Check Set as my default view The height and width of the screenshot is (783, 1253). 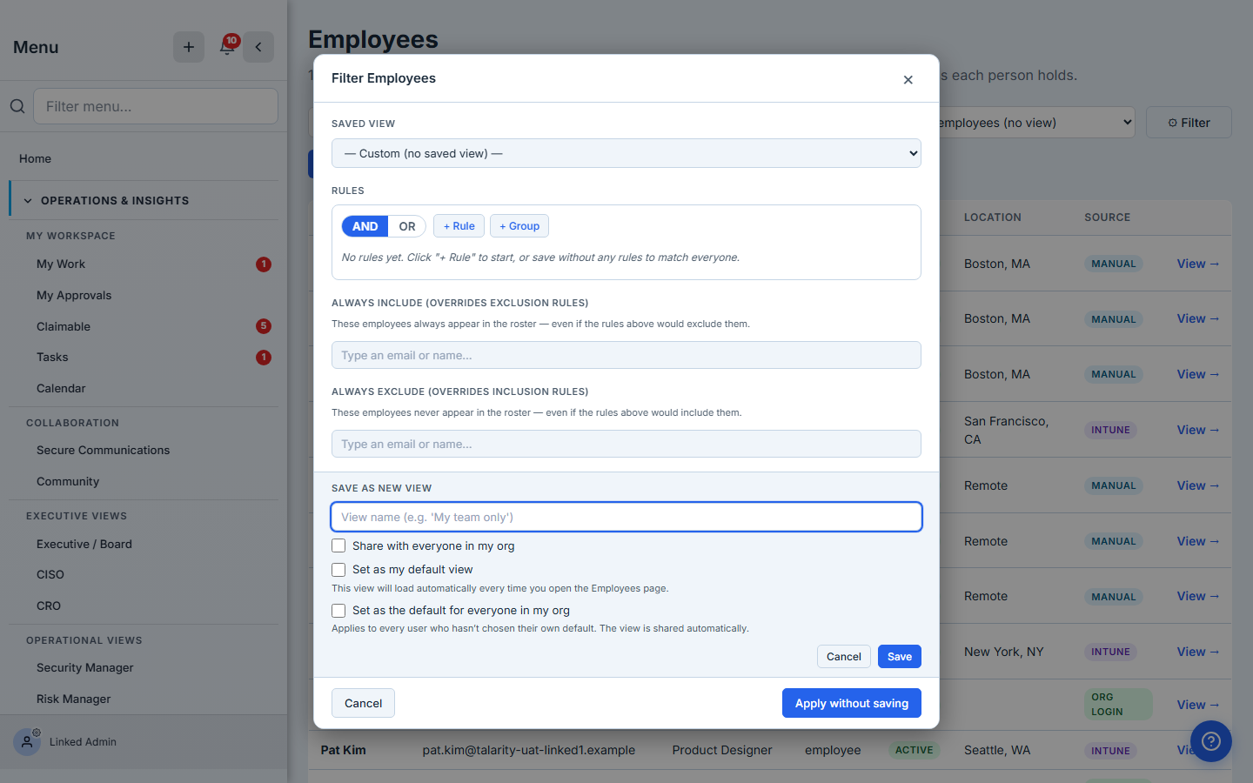coord(338,570)
